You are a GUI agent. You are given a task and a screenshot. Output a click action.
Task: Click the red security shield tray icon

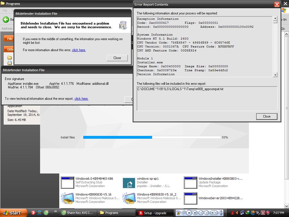point(268,213)
